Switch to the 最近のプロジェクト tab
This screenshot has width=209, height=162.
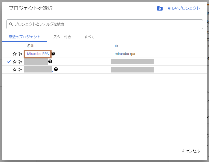coord(24,37)
